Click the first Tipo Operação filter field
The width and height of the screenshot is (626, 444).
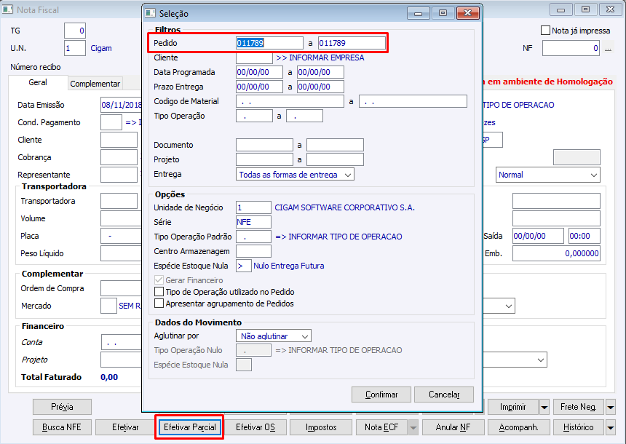pyautogui.click(x=254, y=116)
